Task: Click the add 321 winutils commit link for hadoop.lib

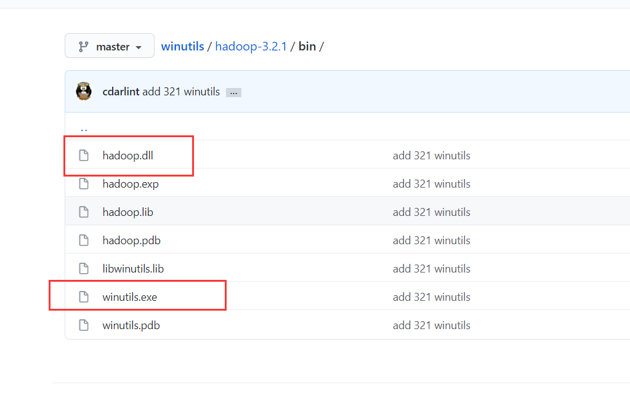Action: pyautogui.click(x=431, y=212)
